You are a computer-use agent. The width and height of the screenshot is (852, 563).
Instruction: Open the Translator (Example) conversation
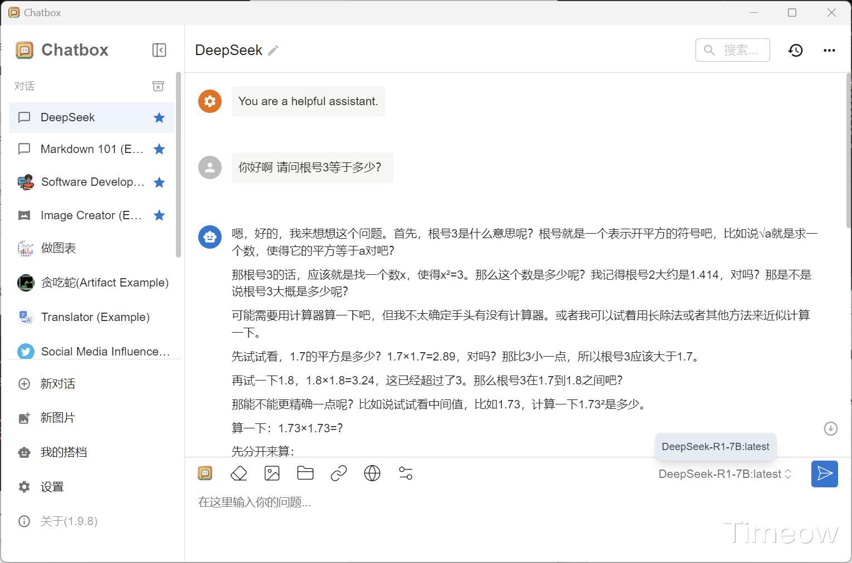(x=92, y=317)
